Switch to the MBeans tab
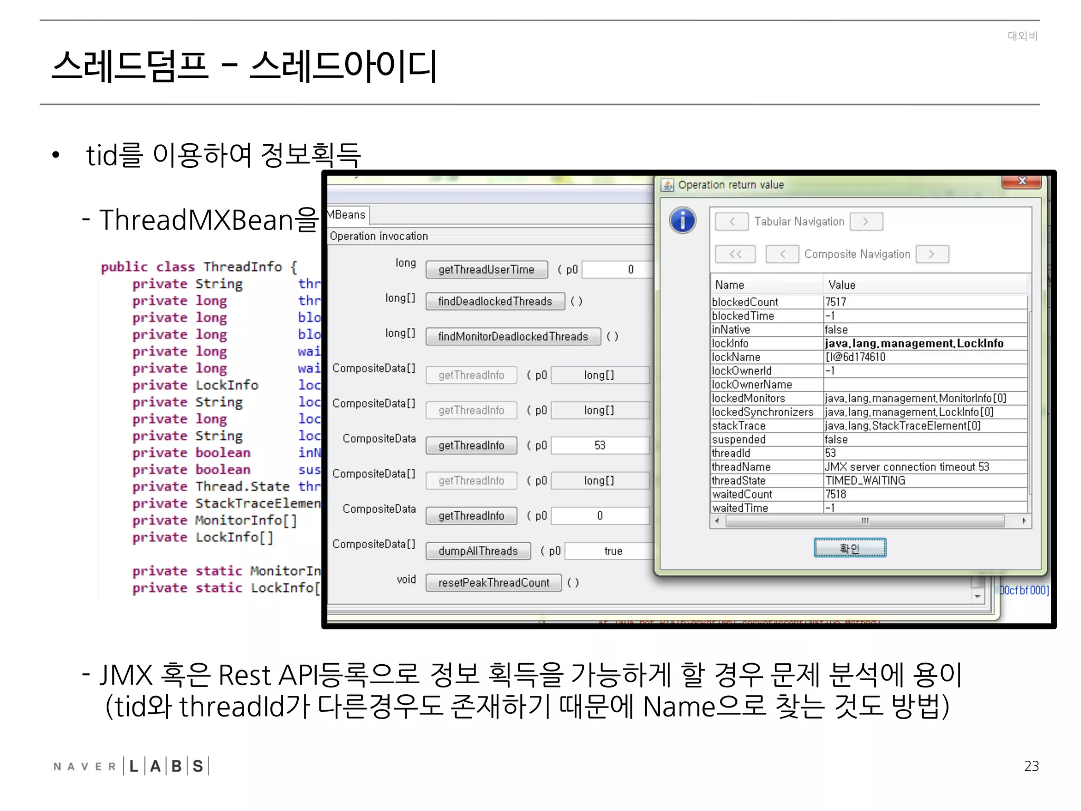Viewport: 1081px width, 811px height. click(347, 215)
